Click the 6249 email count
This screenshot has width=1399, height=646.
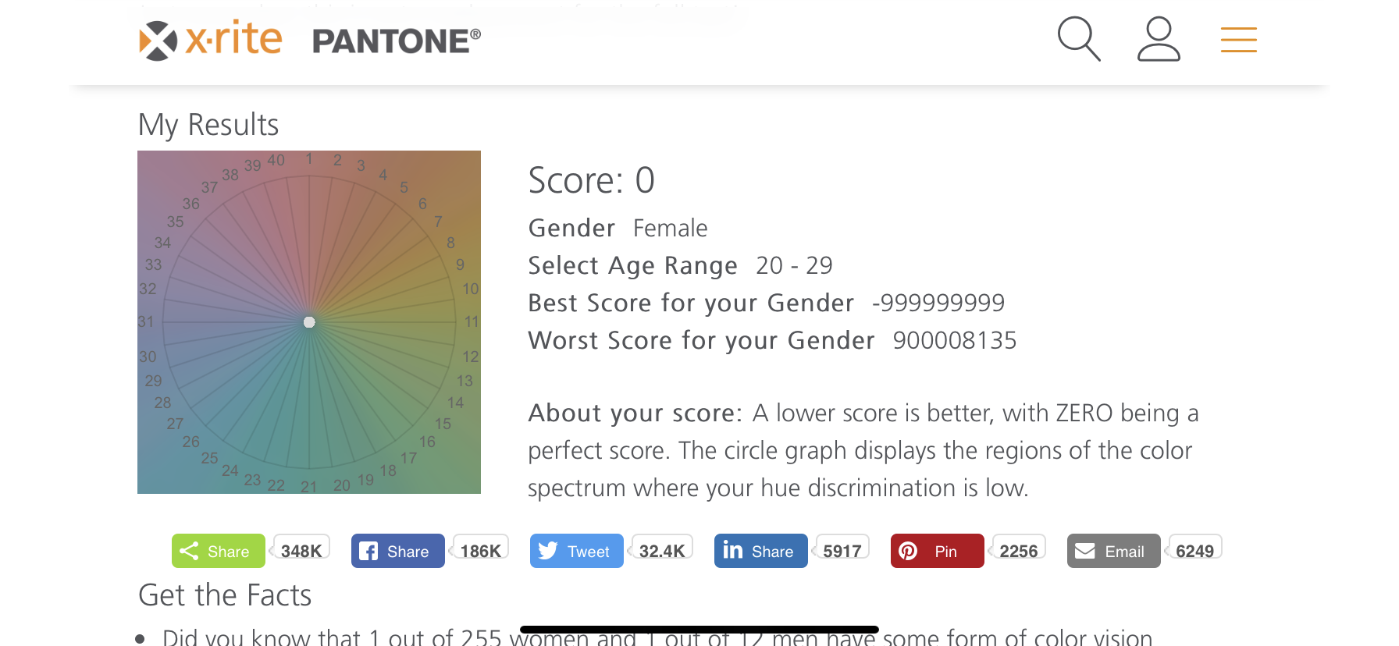[x=1194, y=550]
